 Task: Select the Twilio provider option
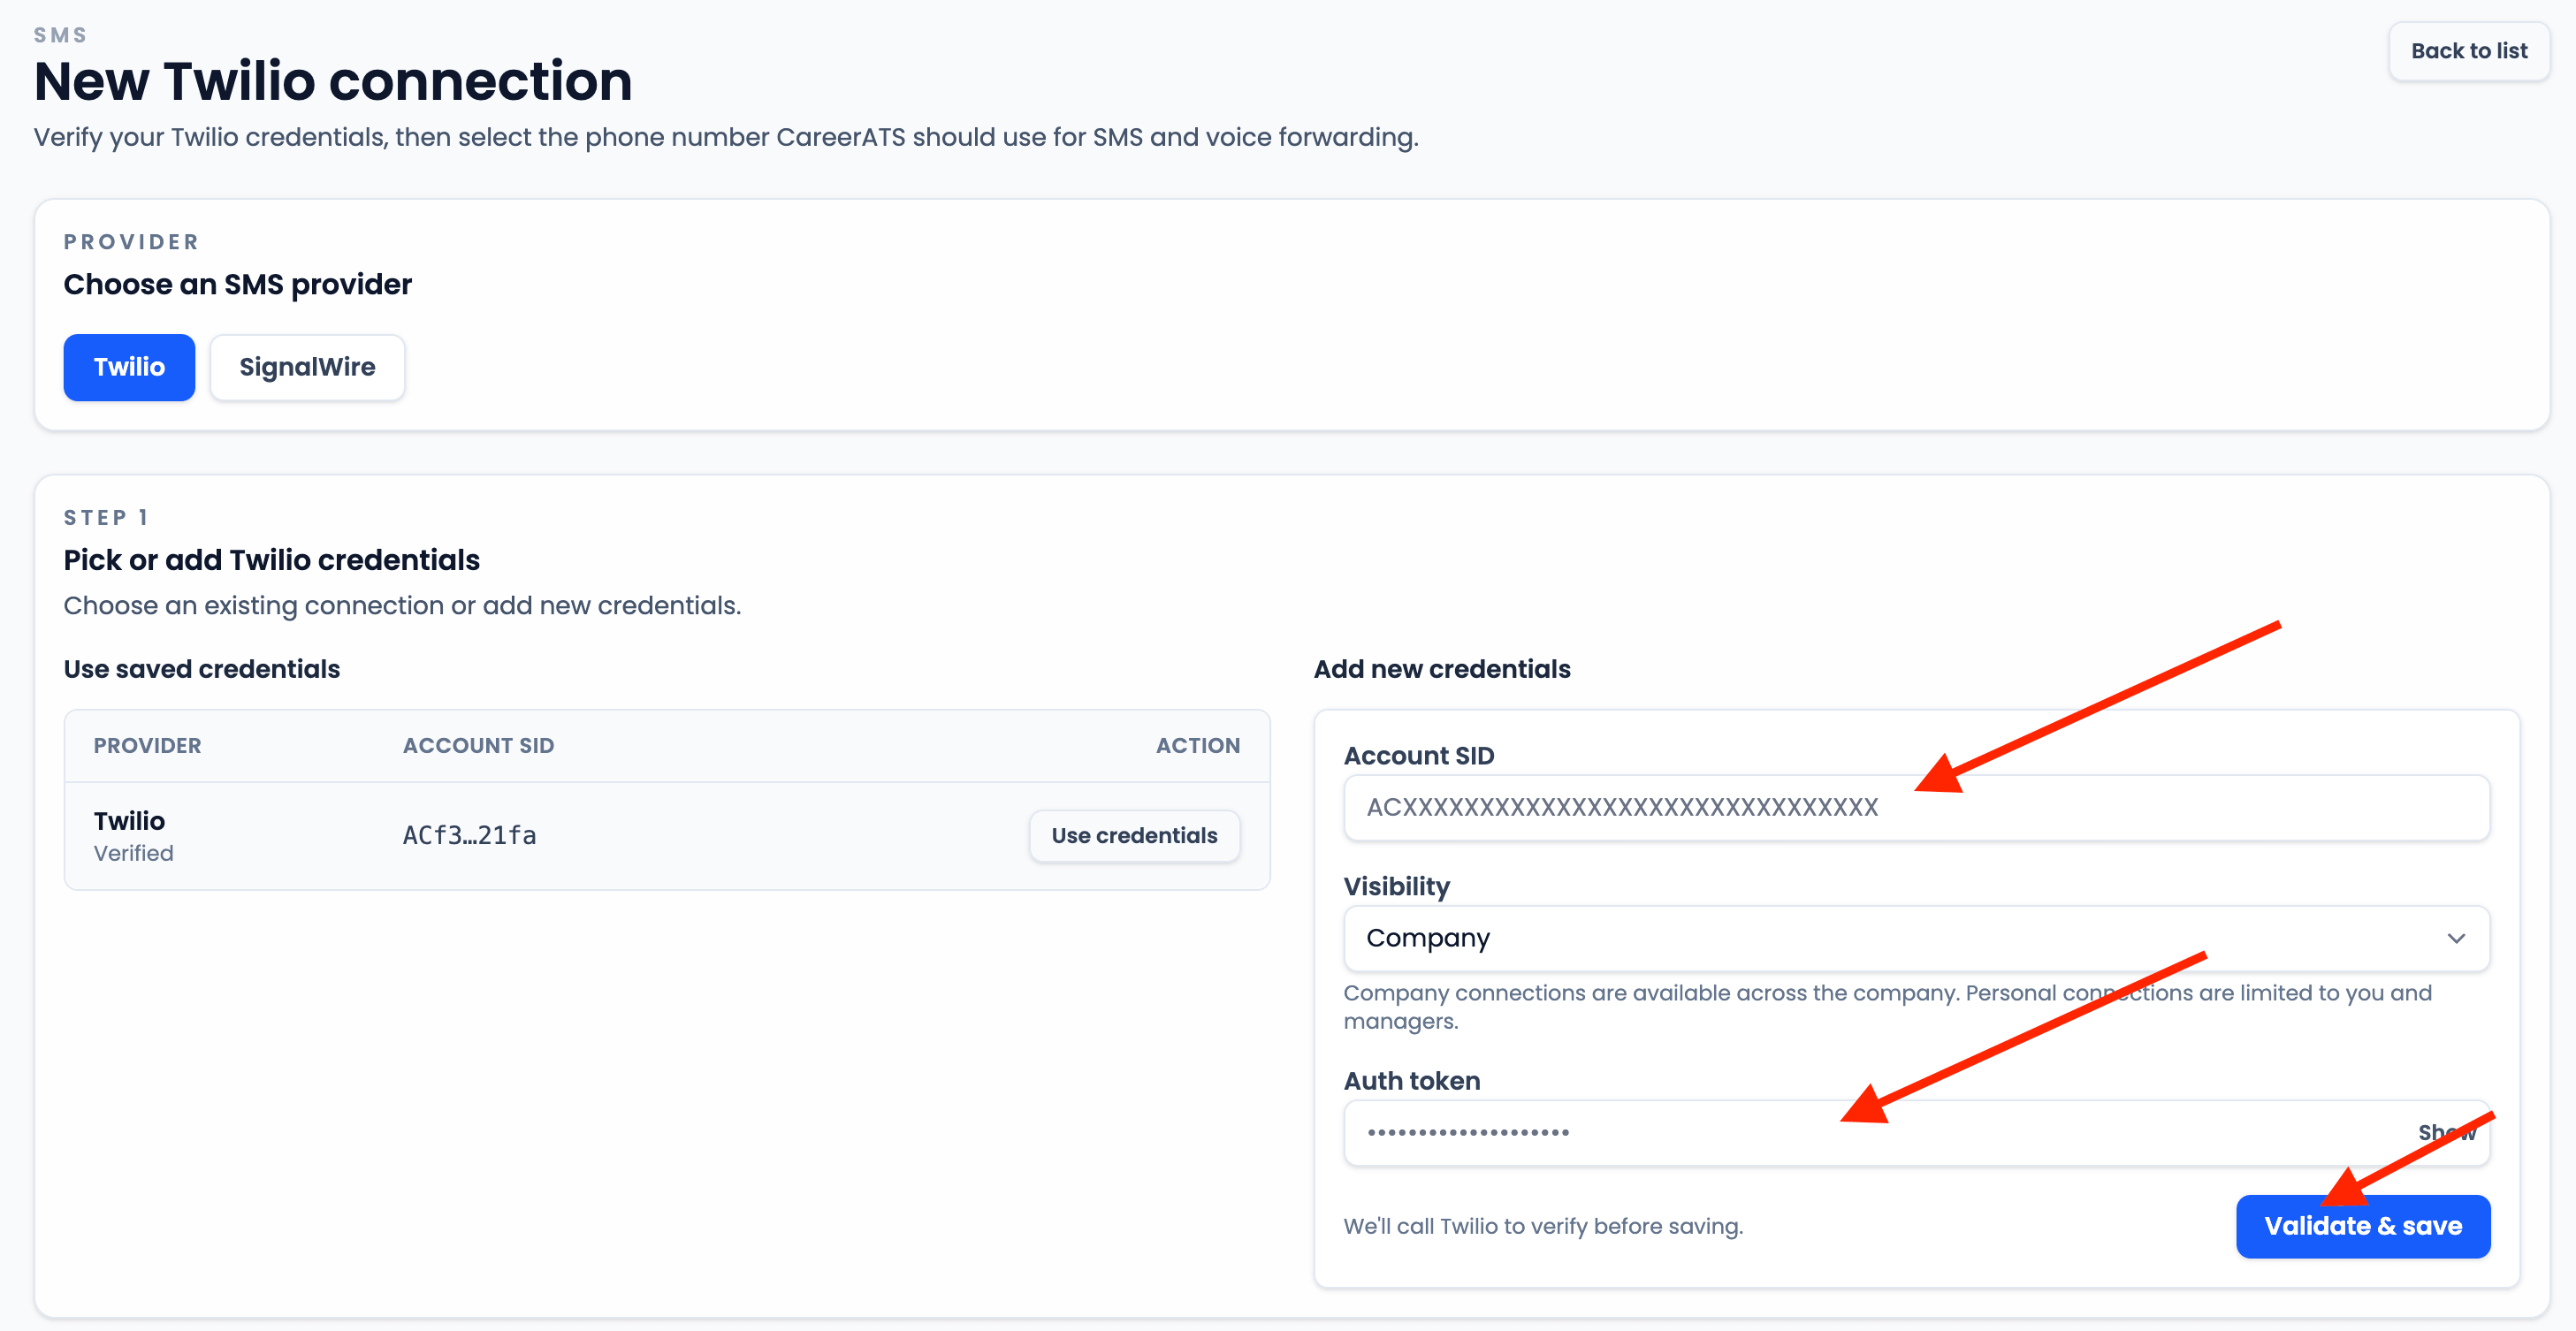tap(129, 367)
